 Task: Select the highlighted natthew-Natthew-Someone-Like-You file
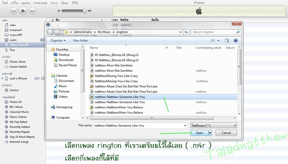[163, 97]
